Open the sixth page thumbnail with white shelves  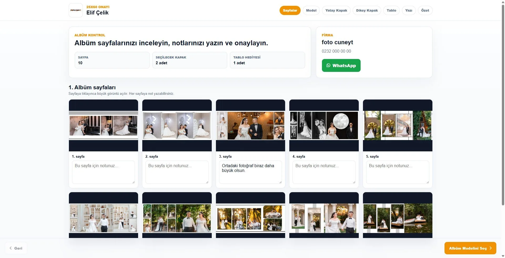[103, 215]
